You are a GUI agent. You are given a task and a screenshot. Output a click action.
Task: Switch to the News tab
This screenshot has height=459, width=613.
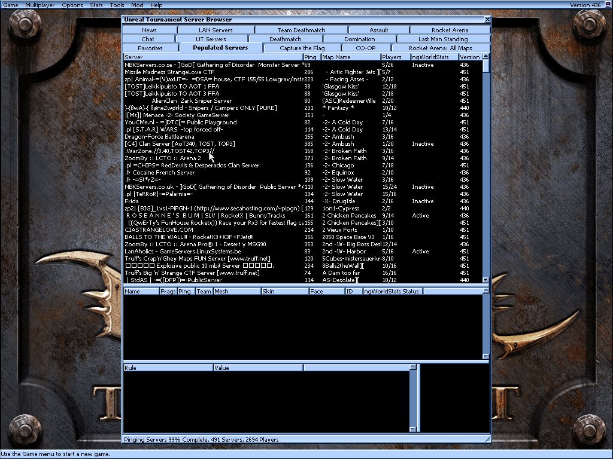pos(149,30)
